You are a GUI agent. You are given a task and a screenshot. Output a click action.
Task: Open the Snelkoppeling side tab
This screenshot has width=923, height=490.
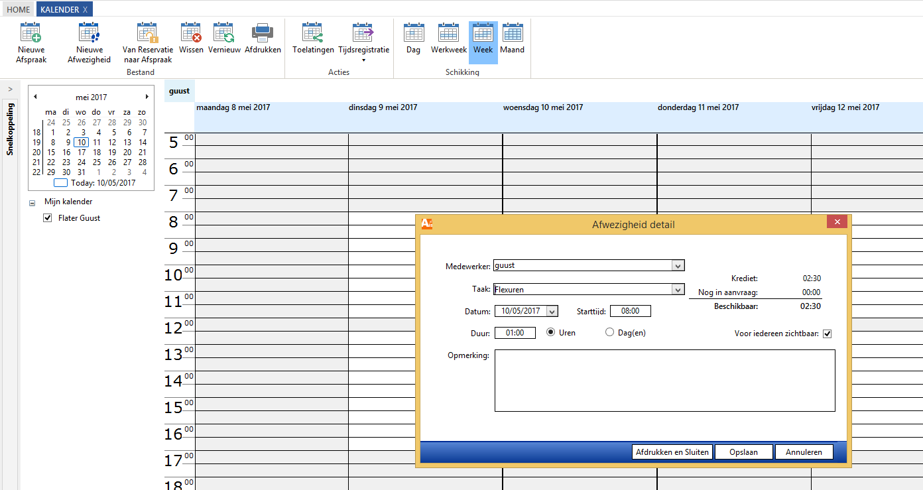coord(10,129)
